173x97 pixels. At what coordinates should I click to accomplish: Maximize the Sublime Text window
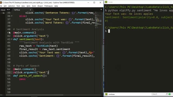tap(94, 2)
